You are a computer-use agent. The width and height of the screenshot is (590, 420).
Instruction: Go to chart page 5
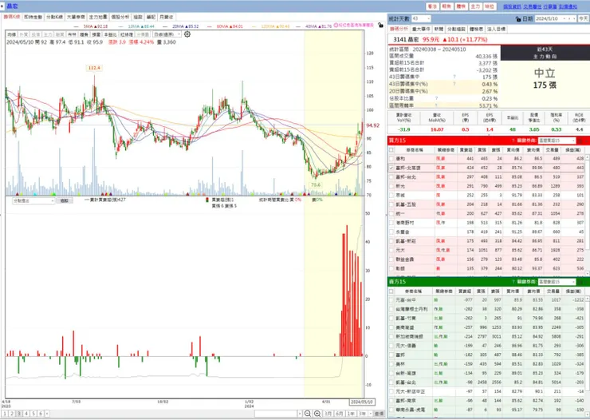pos(33,414)
